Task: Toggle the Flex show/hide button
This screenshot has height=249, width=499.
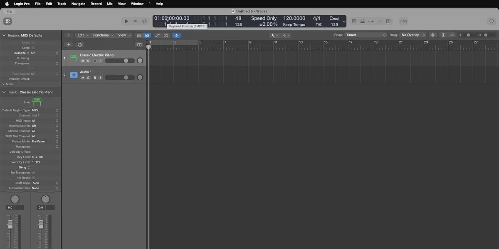Action: tap(166, 35)
